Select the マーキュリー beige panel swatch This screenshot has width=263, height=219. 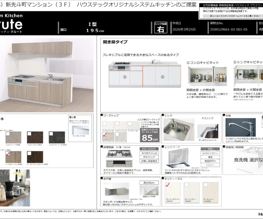coord(211,193)
